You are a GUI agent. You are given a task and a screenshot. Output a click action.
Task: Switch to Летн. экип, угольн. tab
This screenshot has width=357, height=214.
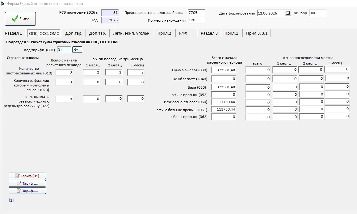[132, 33]
